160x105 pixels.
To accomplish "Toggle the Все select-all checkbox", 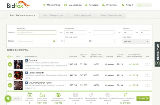I will pyautogui.click(x=8, y=57).
